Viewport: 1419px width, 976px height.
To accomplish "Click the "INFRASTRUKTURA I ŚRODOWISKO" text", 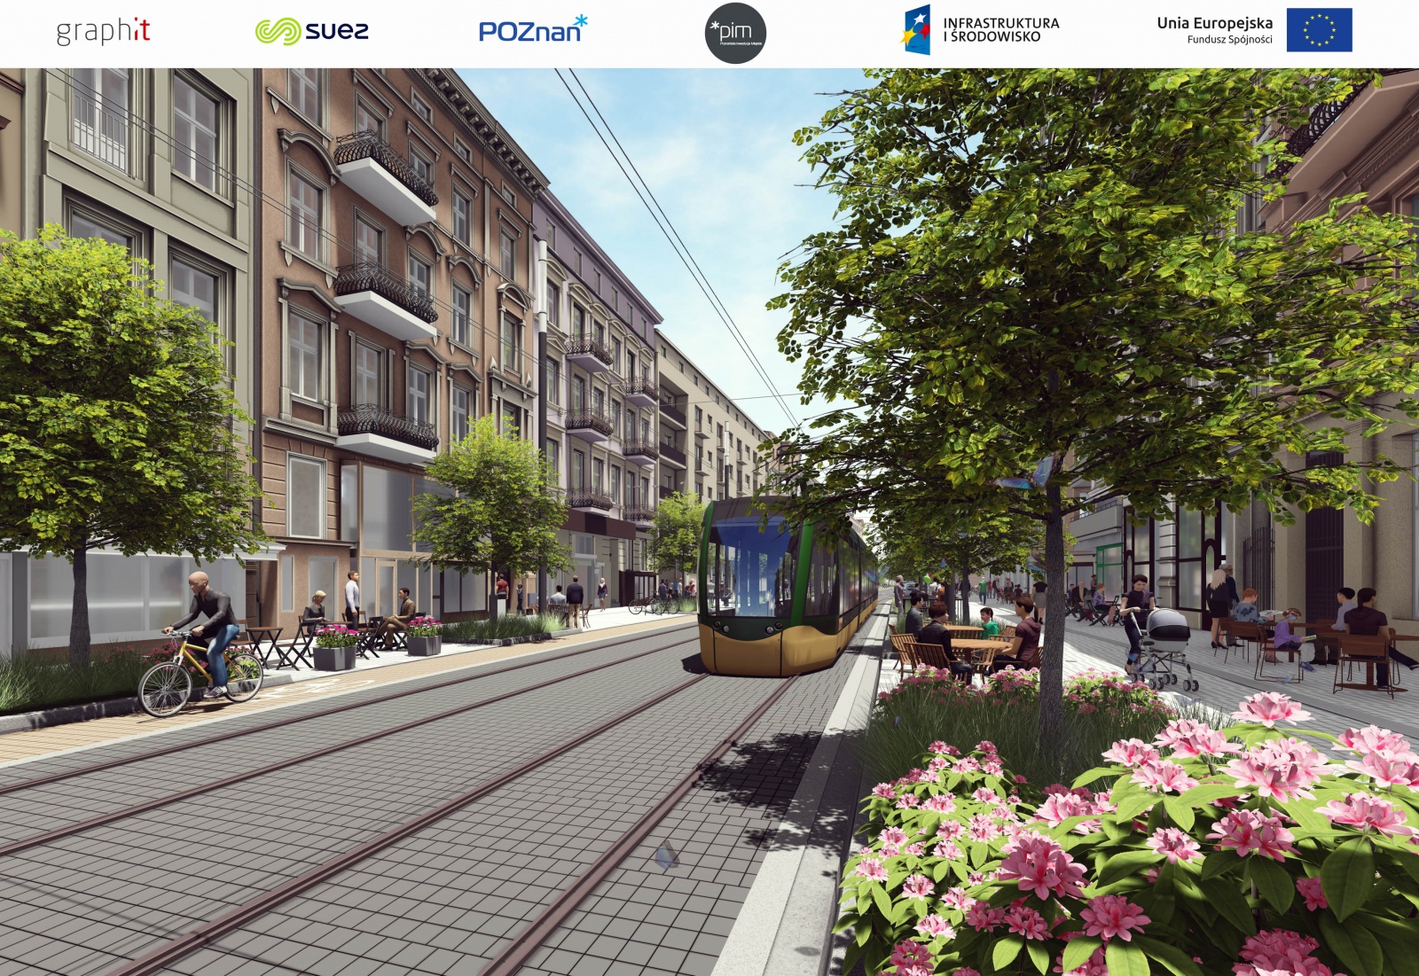I will tap(1000, 30).
